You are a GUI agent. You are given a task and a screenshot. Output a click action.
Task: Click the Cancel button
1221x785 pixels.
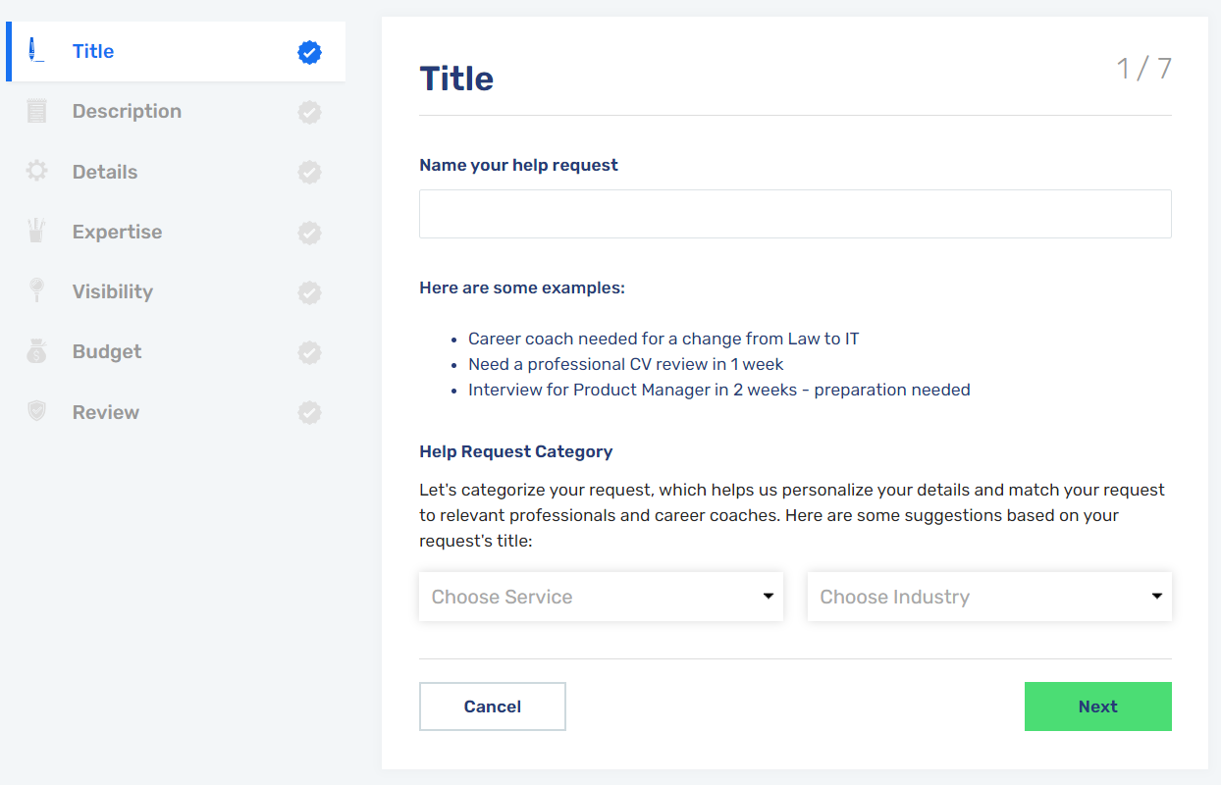(493, 706)
